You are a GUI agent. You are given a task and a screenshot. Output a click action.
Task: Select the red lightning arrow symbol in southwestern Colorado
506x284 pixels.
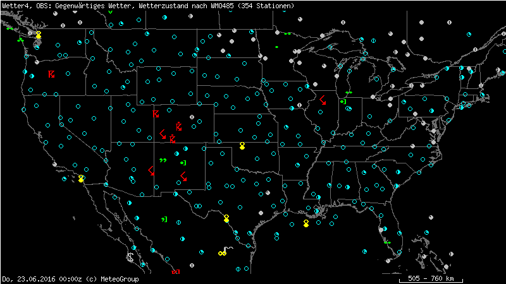tap(163, 134)
